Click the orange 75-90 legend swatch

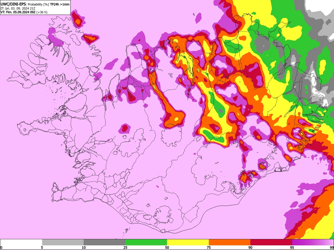[x=230, y=242]
